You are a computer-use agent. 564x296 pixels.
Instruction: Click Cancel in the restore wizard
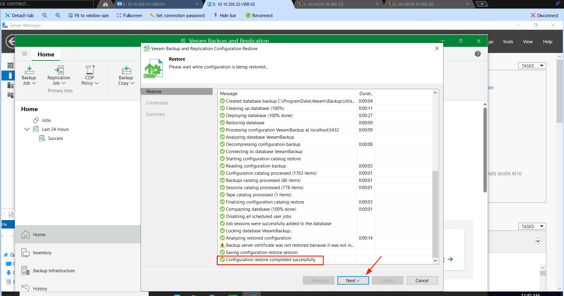422,280
